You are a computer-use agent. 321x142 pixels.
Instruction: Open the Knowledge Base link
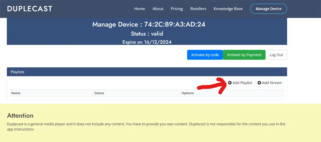tap(228, 9)
